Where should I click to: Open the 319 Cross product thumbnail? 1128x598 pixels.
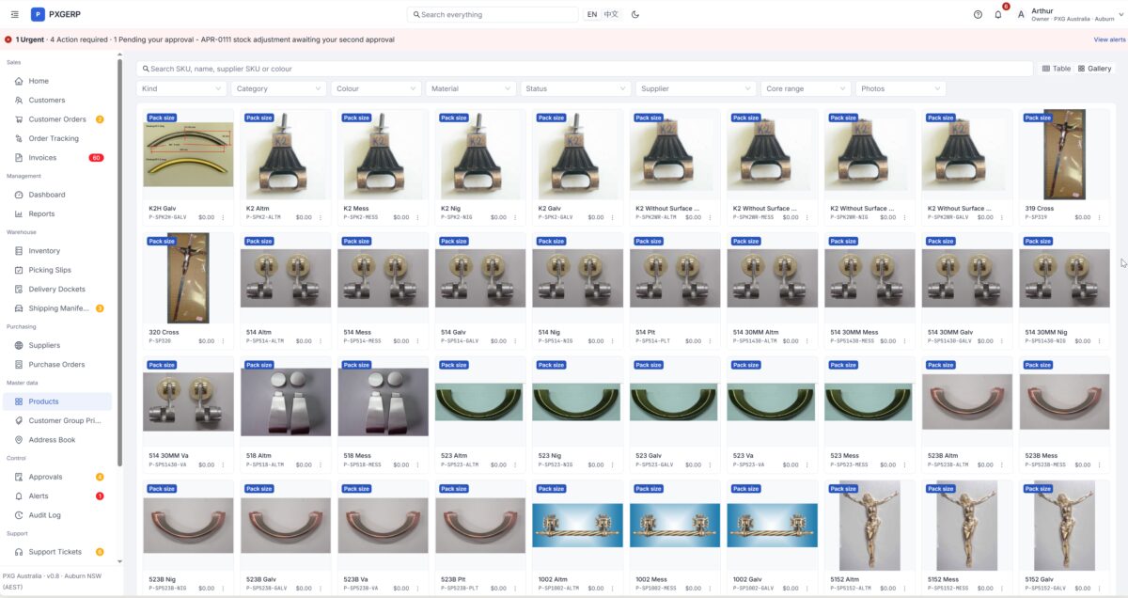(1064, 154)
